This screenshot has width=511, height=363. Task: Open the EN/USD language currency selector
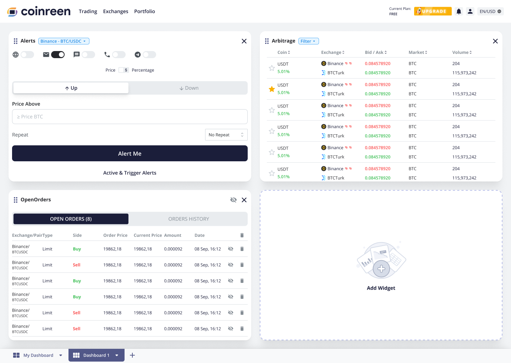pos(490,11)
